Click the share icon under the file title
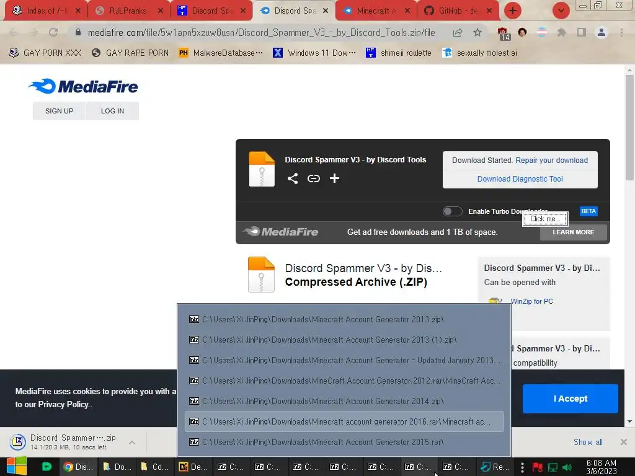The width and height of the screenshot is (635, 476). coord(293,178)
